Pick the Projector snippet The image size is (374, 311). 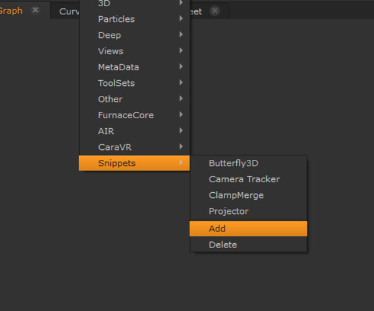(228, 211)
